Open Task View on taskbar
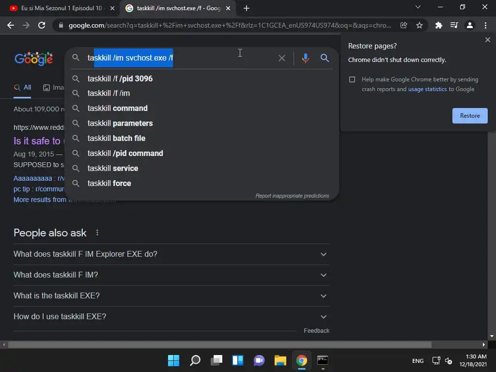This screenshot has width=496, height=372. coord(217,360)
